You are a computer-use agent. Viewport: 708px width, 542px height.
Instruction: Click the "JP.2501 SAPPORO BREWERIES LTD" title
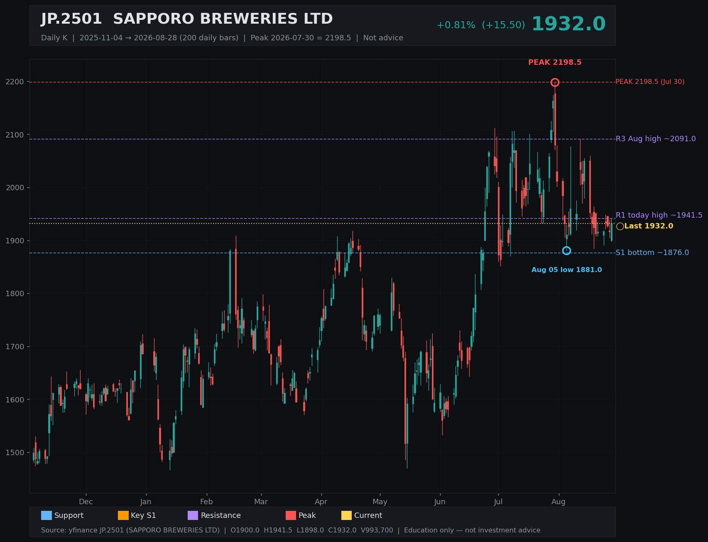[187, 19]
